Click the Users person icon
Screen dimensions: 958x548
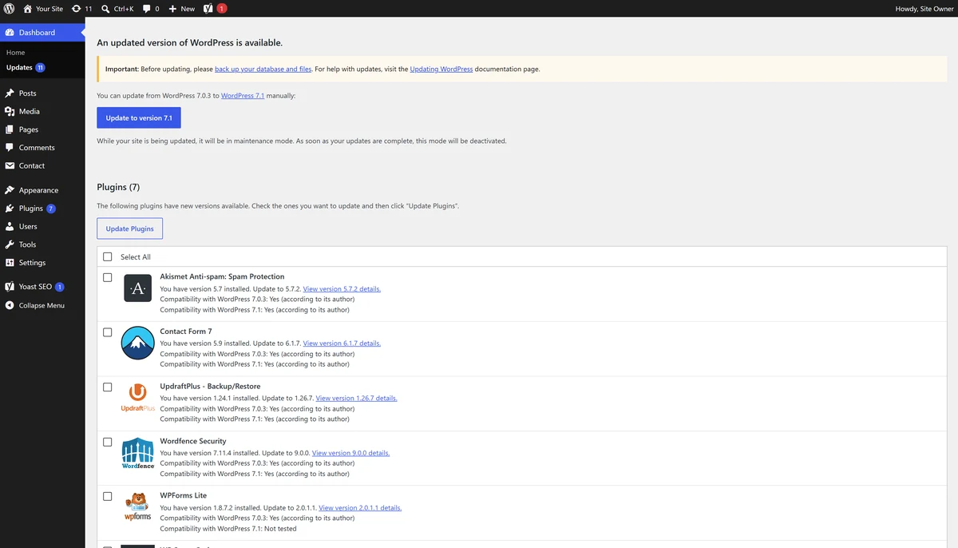click(10, 227)
